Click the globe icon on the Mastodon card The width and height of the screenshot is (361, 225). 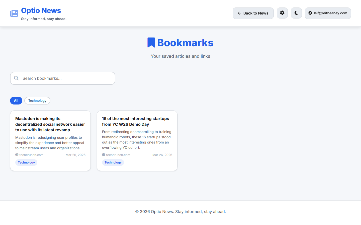click(17, 155)
